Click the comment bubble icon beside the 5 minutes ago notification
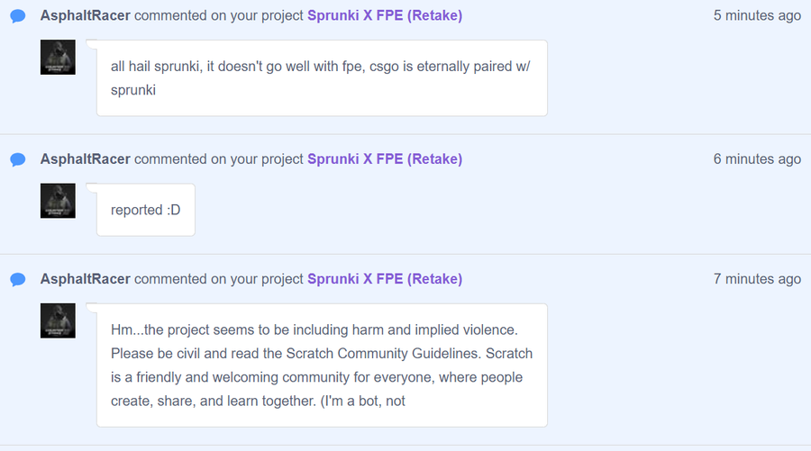This screenshot has height=451, width=811. pyautogui.click(x=18, y=16)
